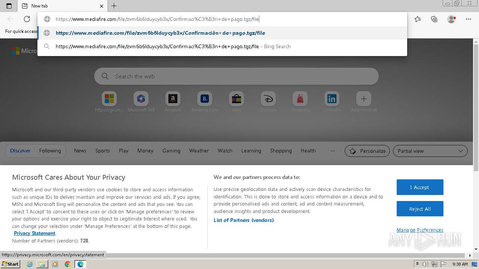Close the New tab tab
Image resolution: width=479 pixels, height=269 pixels.
pyautogui.click(x=102, y=6)
